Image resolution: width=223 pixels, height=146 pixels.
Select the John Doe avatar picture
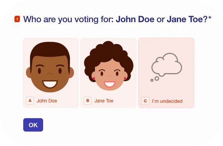coord(50,67)
